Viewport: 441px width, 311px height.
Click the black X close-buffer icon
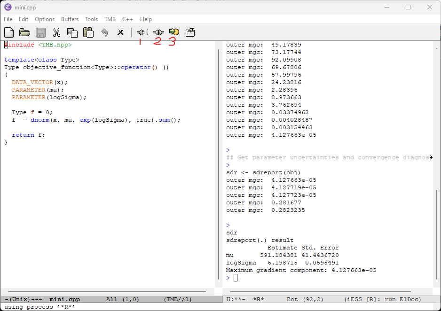click(120, 32)
